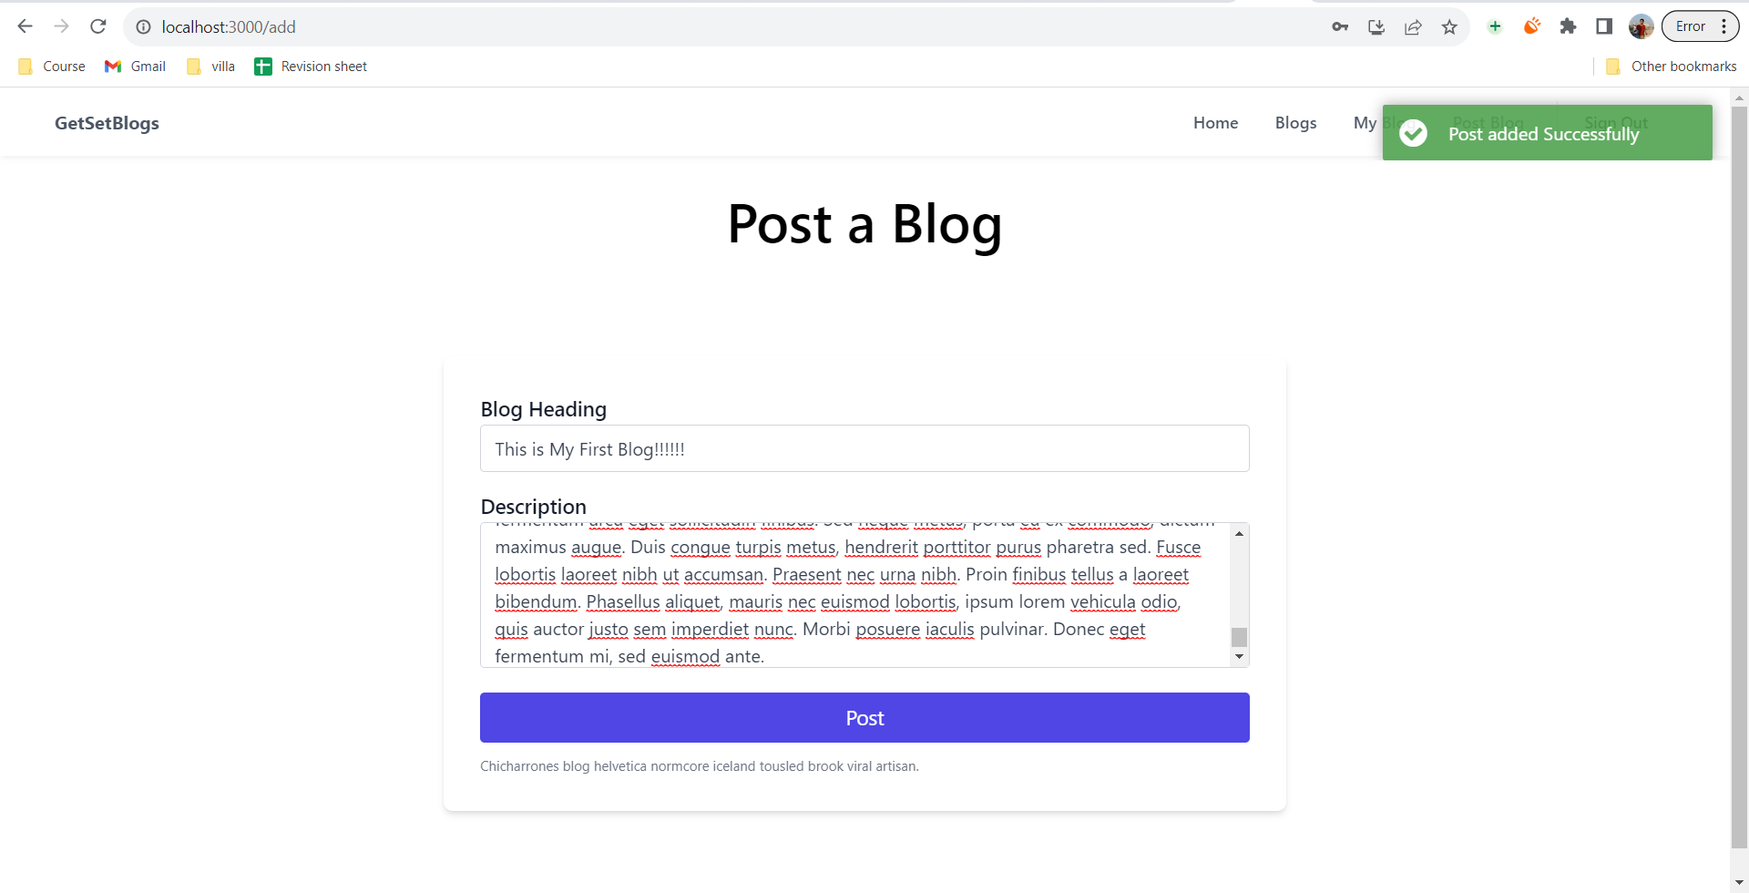Image resolution: width=1749 pixels, height=893 pixels.
Task: Click the site info icon beside the URL
Action: [x=143, y=26]
